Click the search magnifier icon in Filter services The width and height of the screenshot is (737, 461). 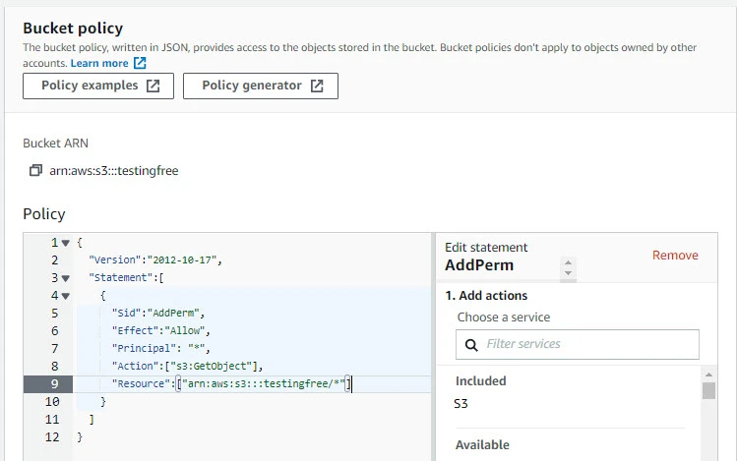(471, 345)
